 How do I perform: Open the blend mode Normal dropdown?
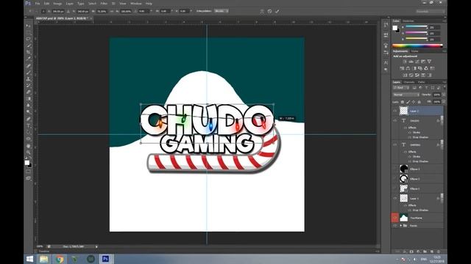point(406,95)
